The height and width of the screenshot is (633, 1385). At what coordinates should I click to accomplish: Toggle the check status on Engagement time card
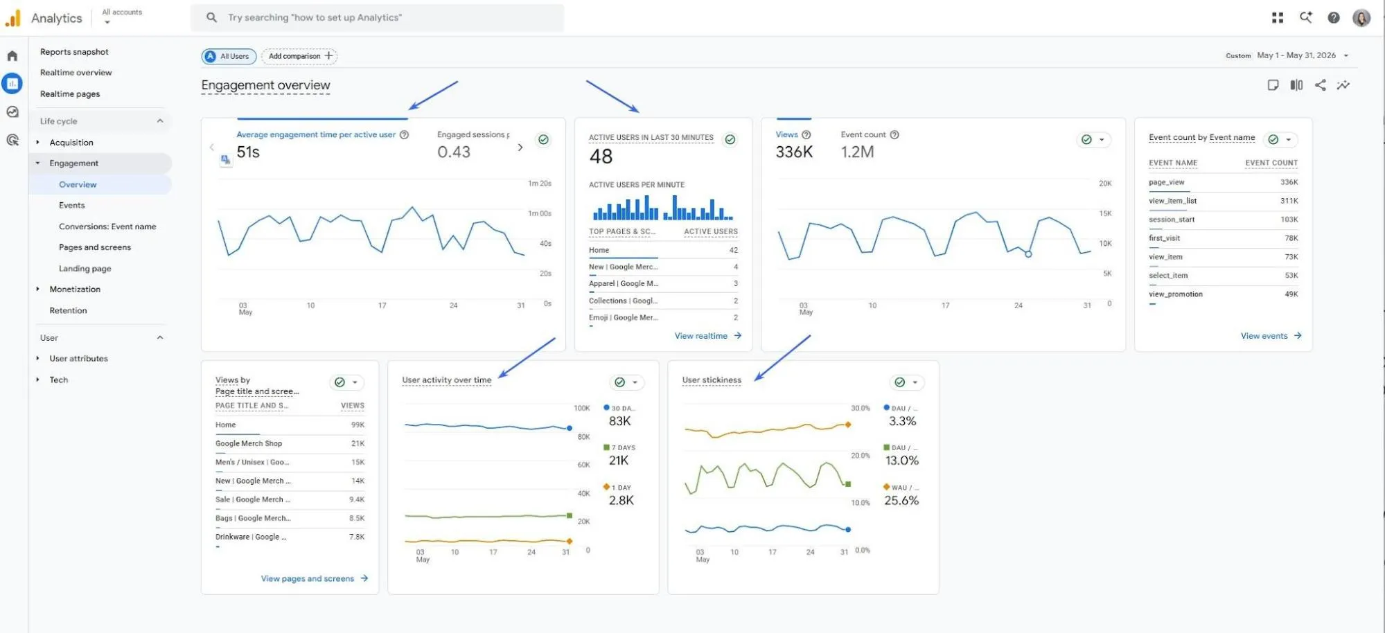point(544,140)
